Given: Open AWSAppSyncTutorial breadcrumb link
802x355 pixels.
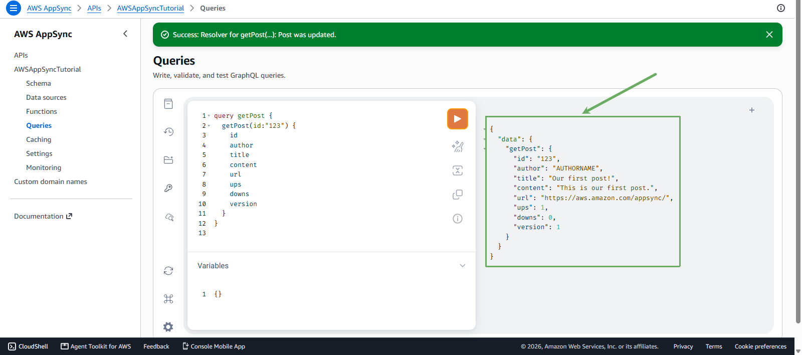Looking at the screenshot, I should tap(150, 8).
